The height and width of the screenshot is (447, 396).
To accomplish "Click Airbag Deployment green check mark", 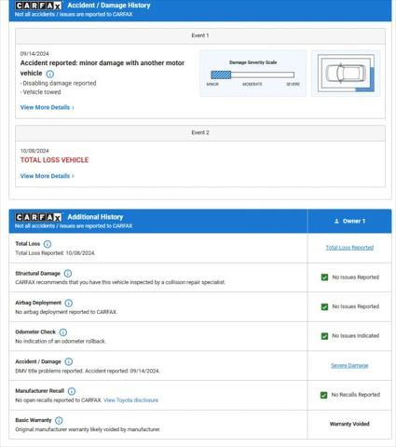I will point(324,306).
